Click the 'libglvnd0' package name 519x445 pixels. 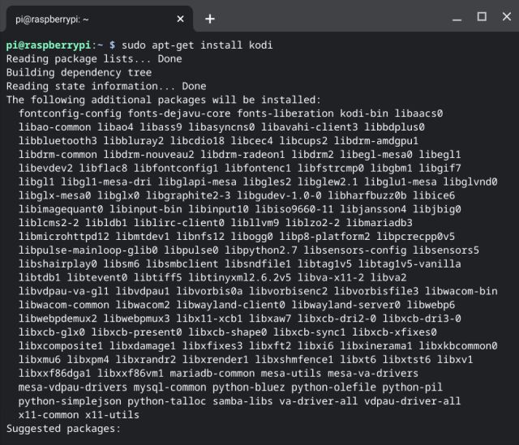[470, 182]
